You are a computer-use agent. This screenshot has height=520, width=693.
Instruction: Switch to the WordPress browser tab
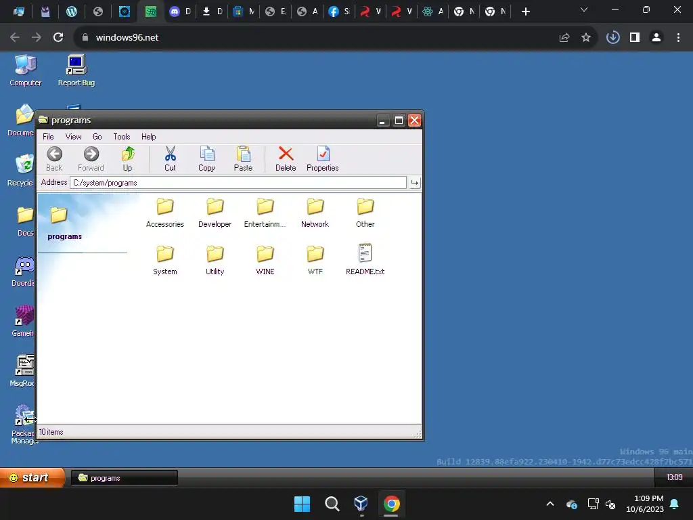[x=72, y=12]
